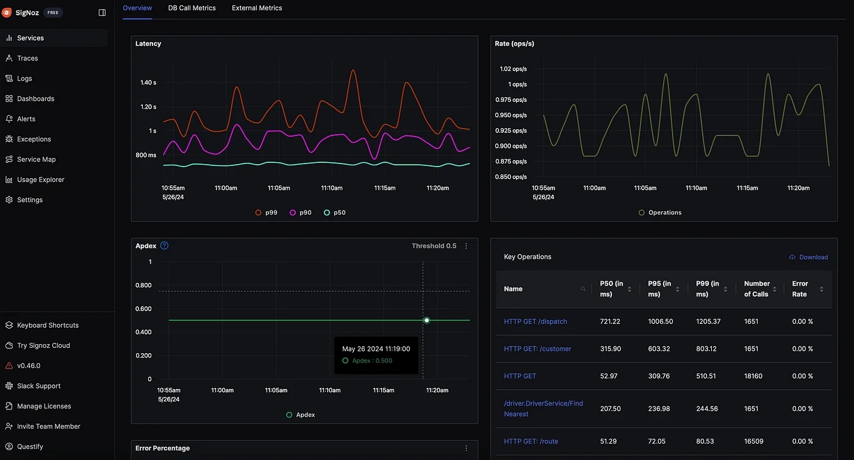854x460 pixels.
Task: Click the SigNoz logo icon
Action: click(x=7, y=12)
